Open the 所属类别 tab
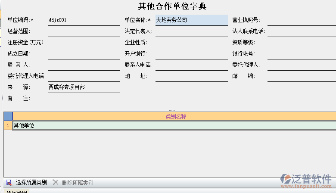 click(x=16, y=191)
